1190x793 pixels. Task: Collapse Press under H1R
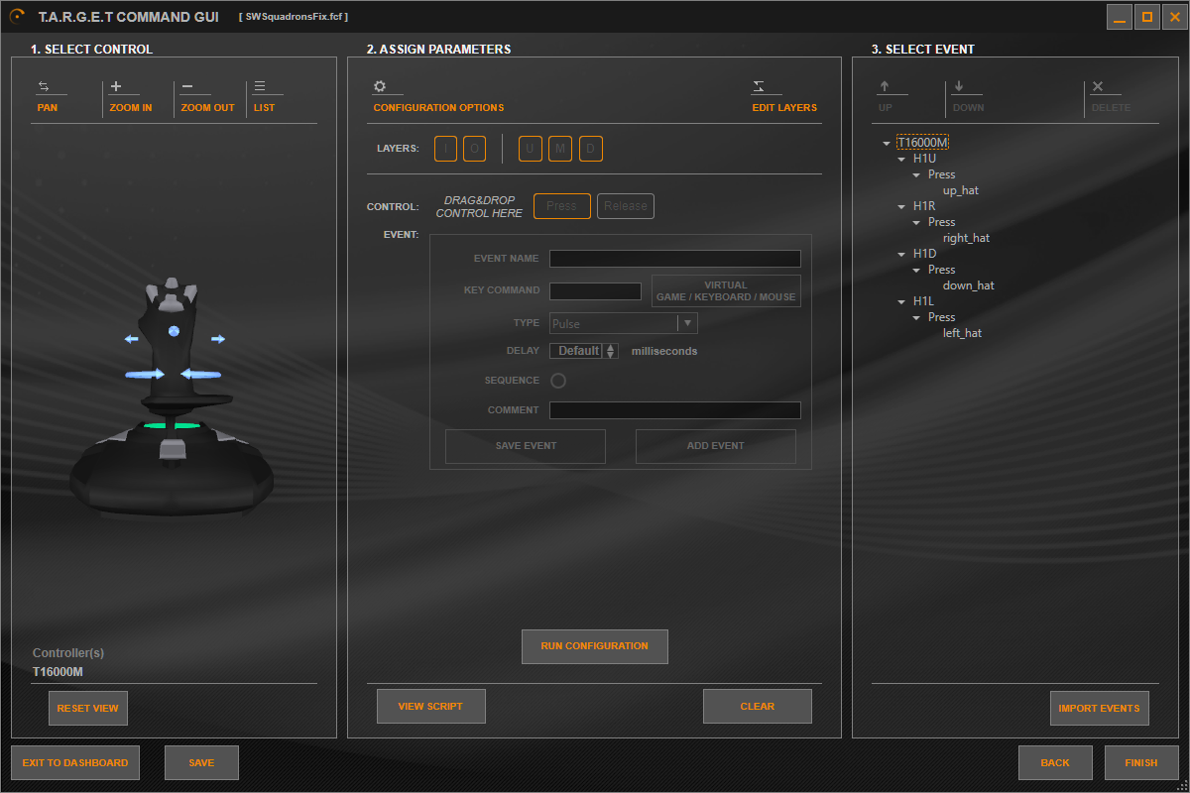tap(916, 222)
